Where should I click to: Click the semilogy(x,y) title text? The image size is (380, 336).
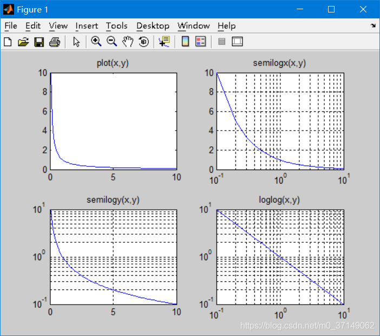113,200
